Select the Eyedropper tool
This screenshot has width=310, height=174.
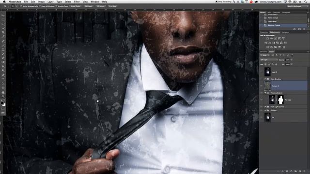pyautogui.click(x=3, y=37)
